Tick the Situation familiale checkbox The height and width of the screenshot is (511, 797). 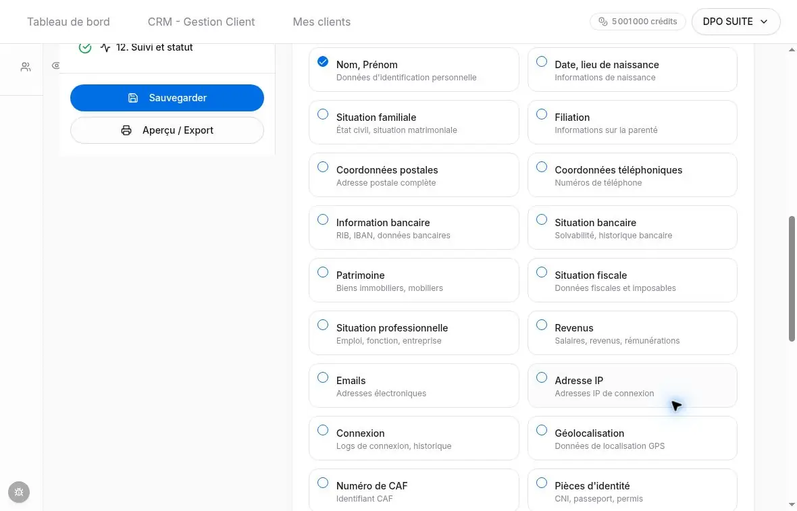click(323, 114)
